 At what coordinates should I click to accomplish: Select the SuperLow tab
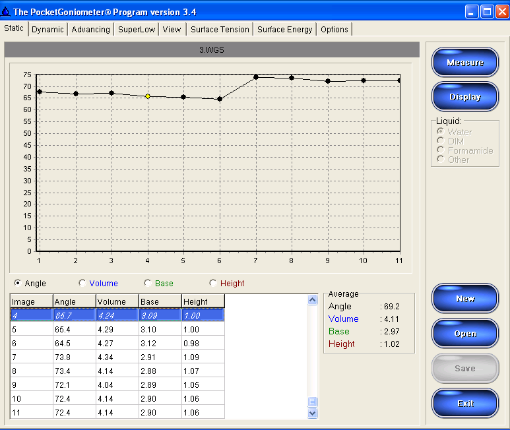[x=137, y=29]
